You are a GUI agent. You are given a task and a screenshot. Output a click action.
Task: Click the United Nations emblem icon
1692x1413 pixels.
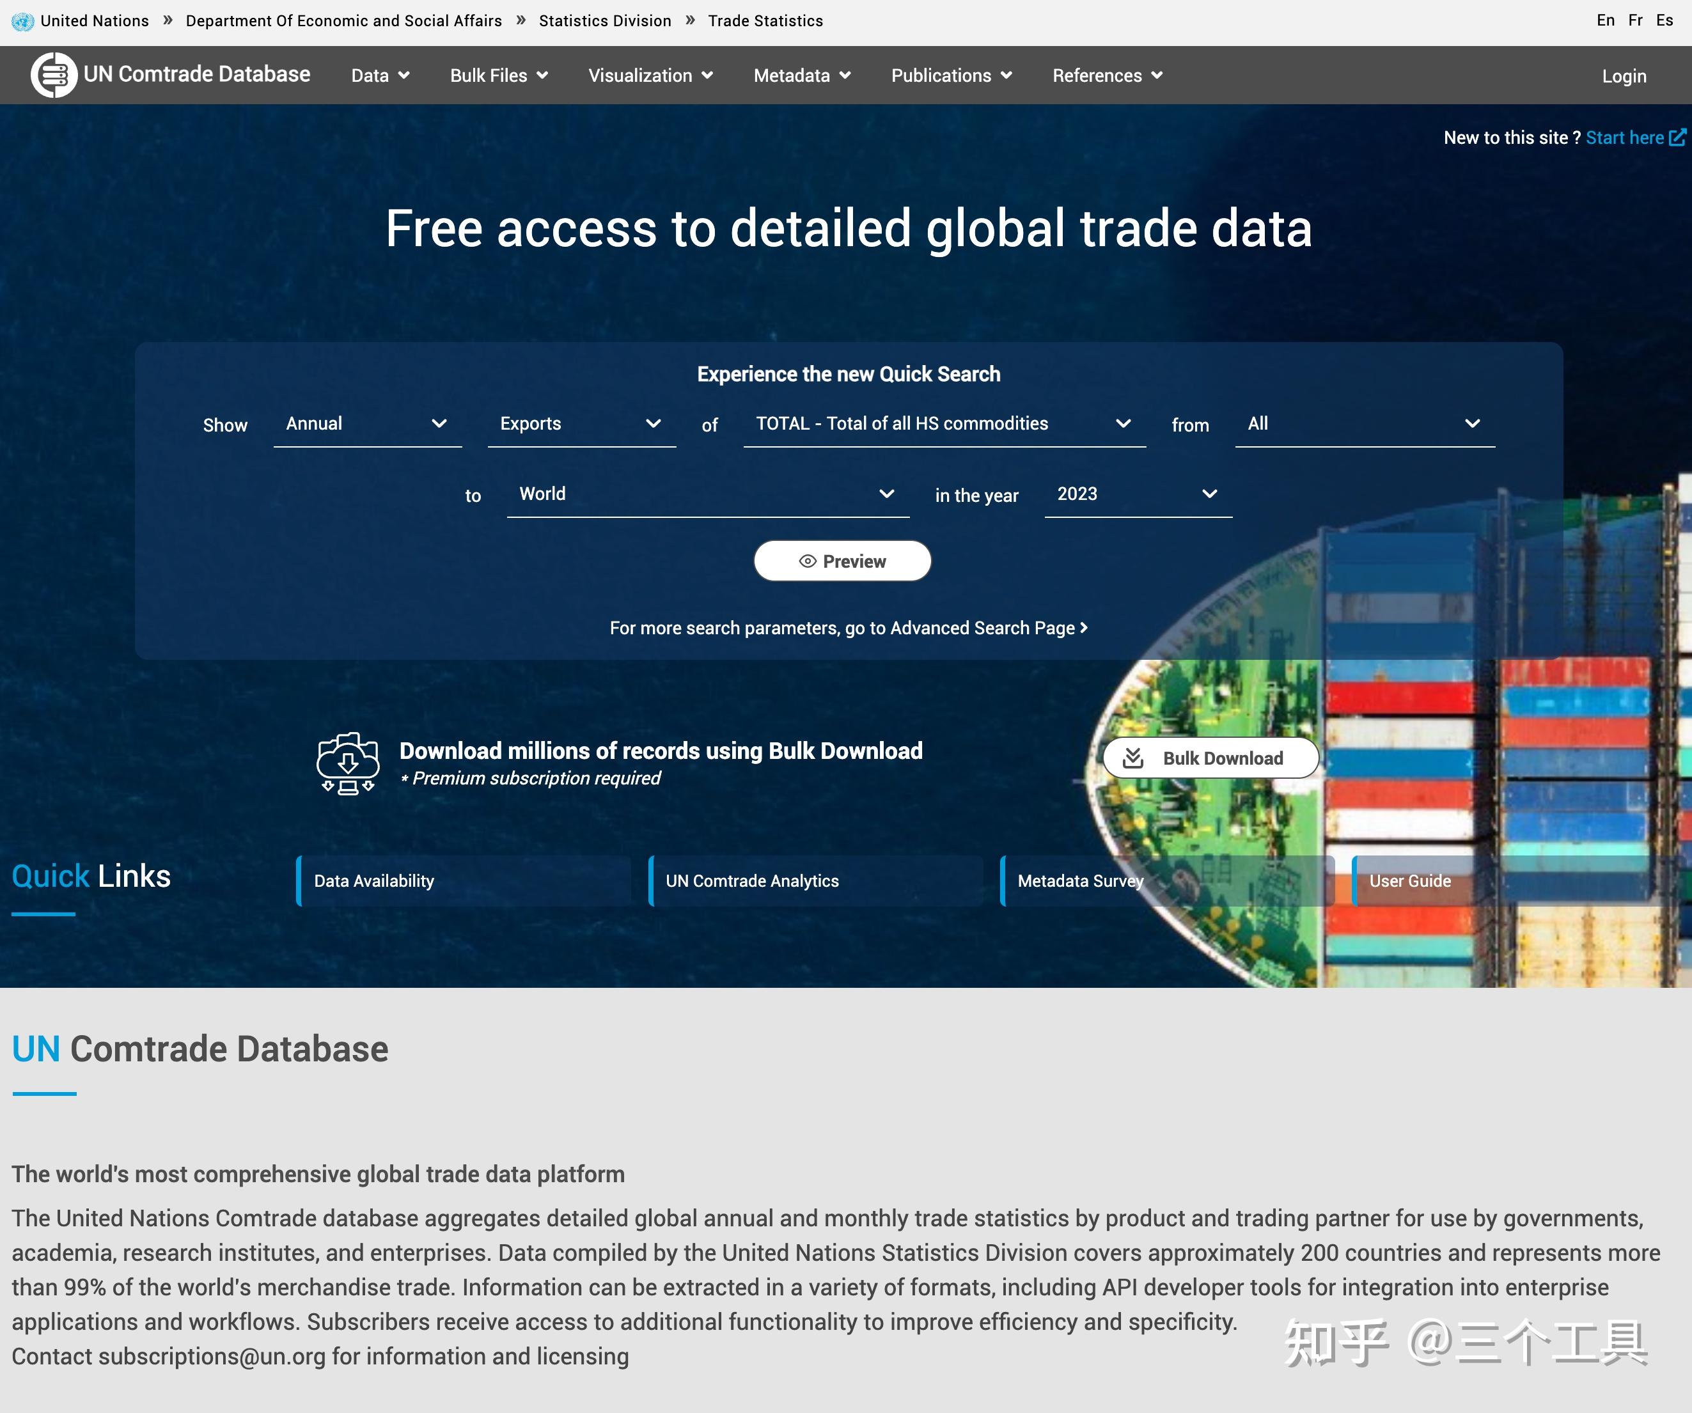[x=22, y=21]
